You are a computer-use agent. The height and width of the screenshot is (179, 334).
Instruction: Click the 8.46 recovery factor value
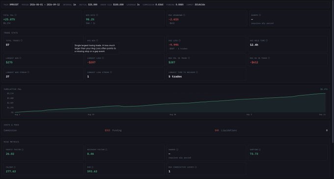tap(90, 154)
